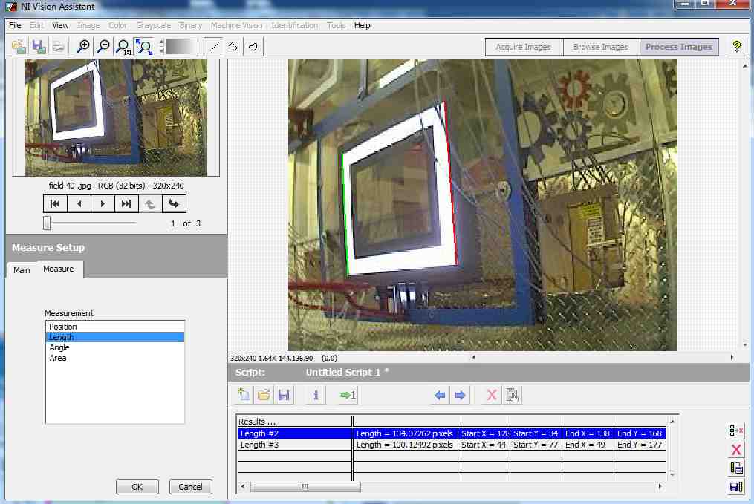Image resolution: width=754 pixels, height=504 pixels.
Task: Switch to Process Images mode
Action: [678, 47]
